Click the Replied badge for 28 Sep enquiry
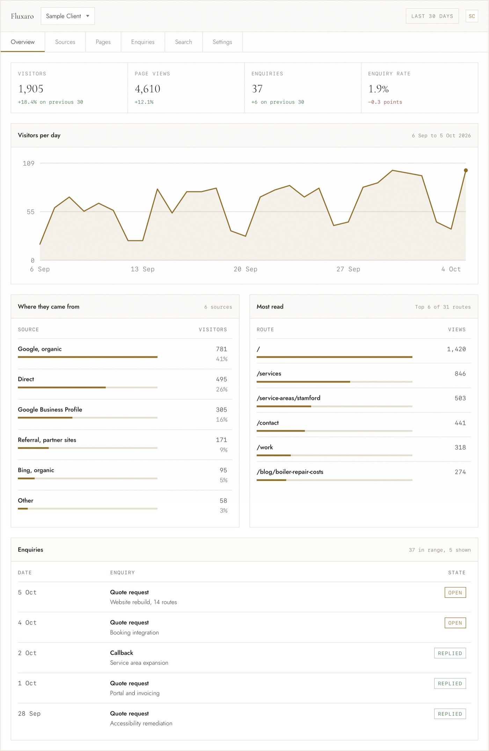 450,714
